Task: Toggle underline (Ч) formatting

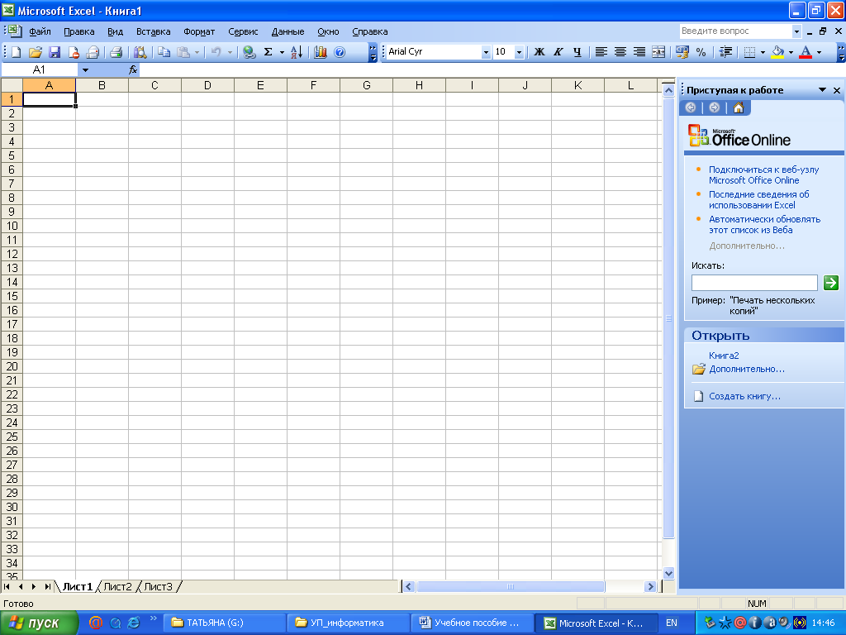Action: (577, 52)
